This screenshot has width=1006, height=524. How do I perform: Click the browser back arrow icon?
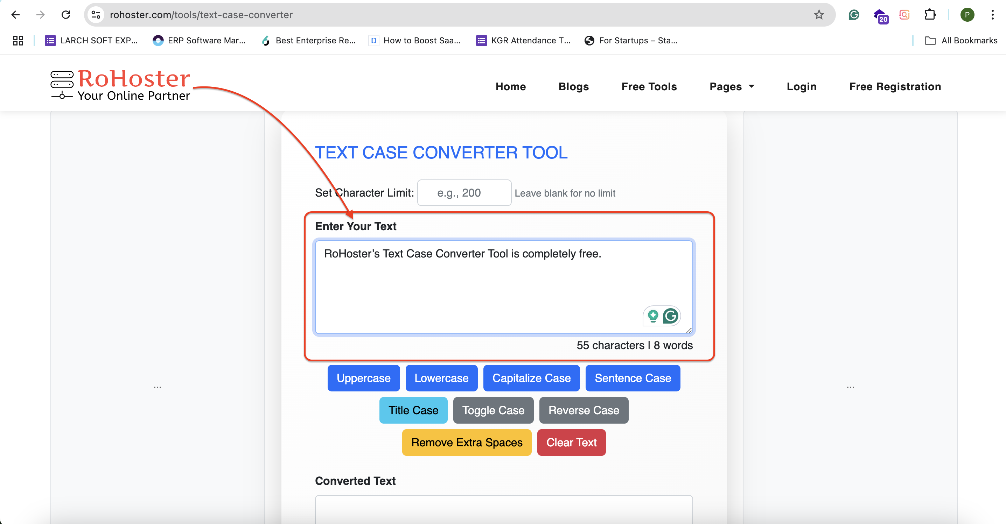16,15
